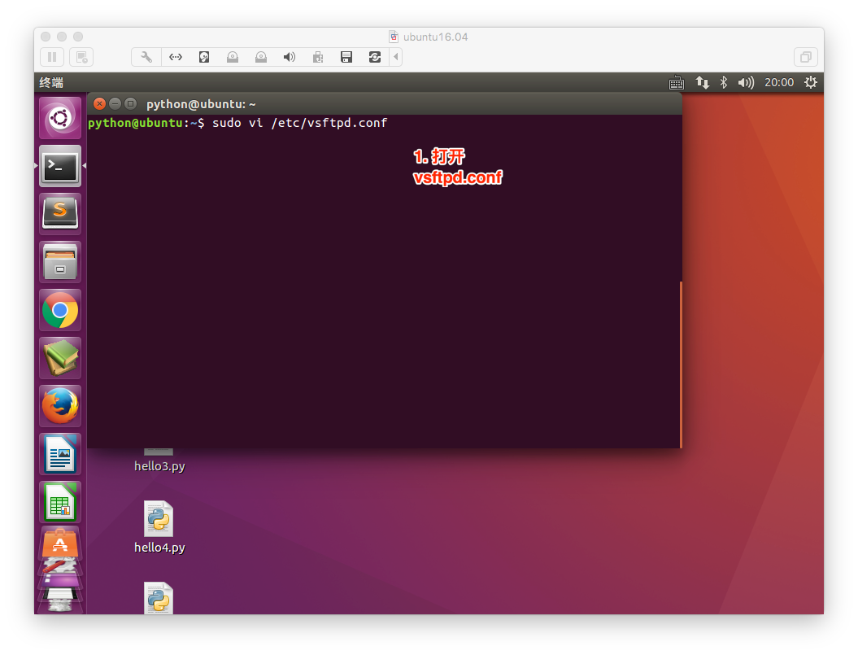Click the floppy disk device icon
The width and height of the screenshot is (858, 655).
tap(346, 57)
